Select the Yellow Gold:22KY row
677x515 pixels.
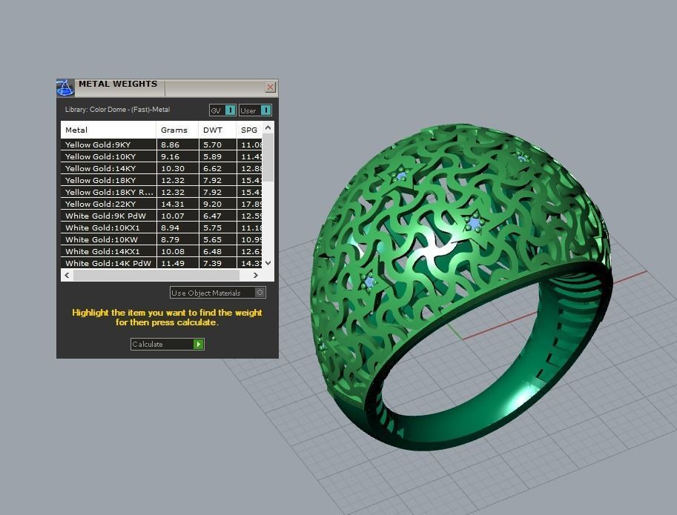[x=162, y=204]
